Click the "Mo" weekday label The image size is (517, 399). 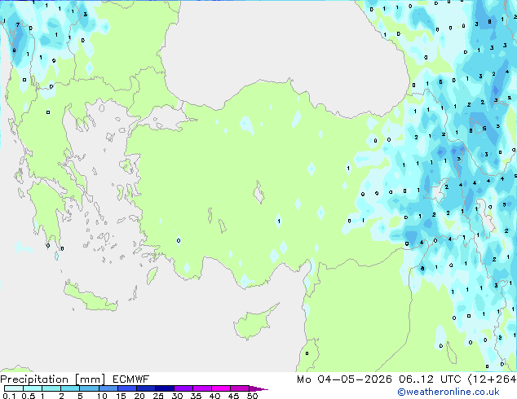[x=303, y=379]
